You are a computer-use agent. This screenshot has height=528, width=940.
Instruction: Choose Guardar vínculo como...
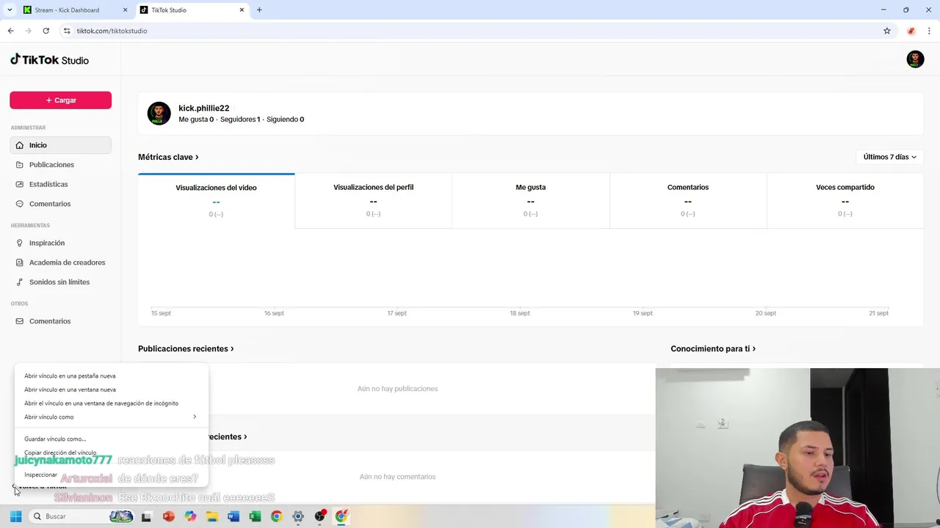point(110,439)
